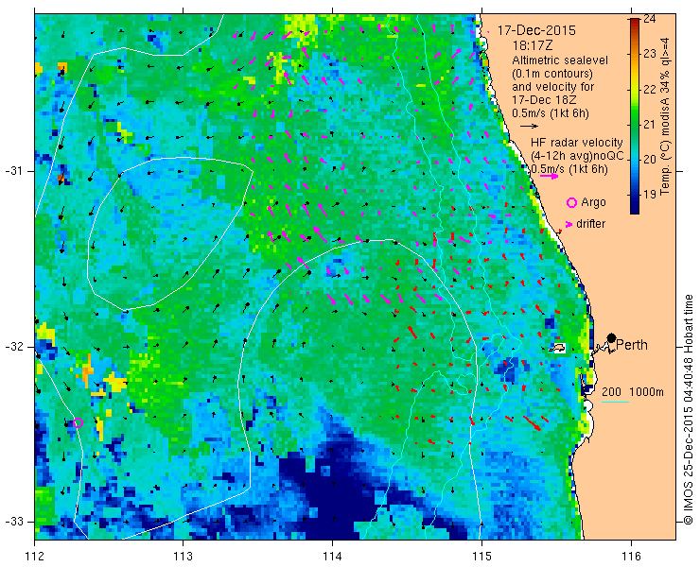Click the '115' longitude axis label
This screenshot has height=567, width=700.
[481, 557]
